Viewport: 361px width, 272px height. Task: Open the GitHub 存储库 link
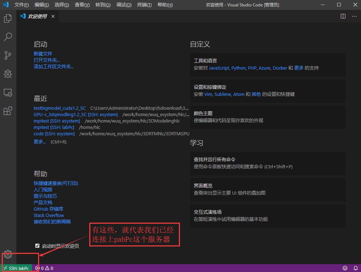tap(48, 209)
